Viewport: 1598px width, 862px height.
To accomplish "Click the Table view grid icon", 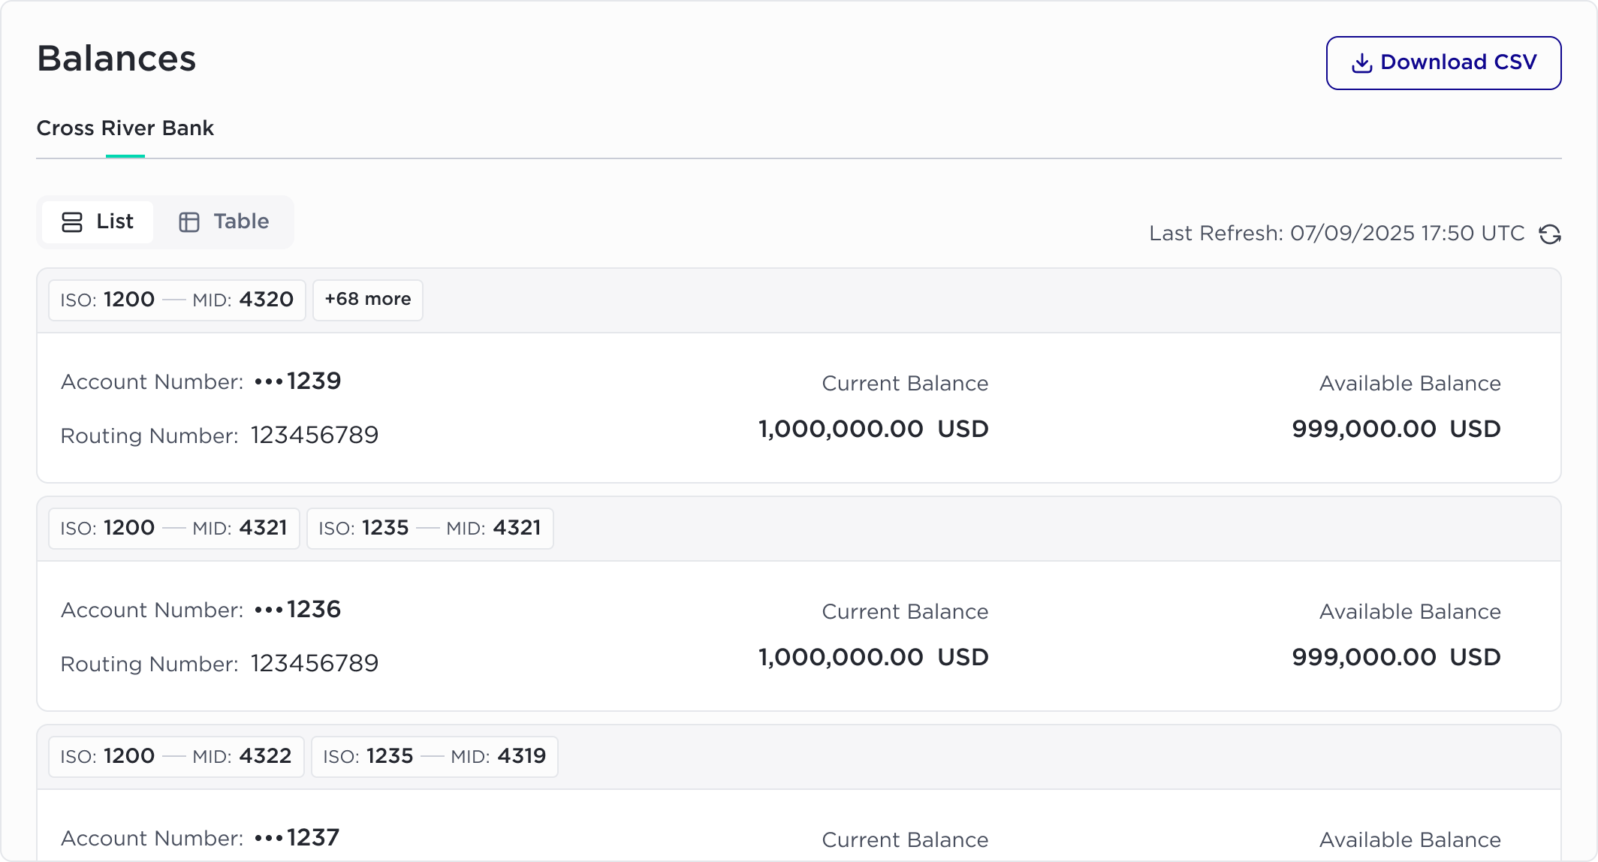I will tap(189, 222).
